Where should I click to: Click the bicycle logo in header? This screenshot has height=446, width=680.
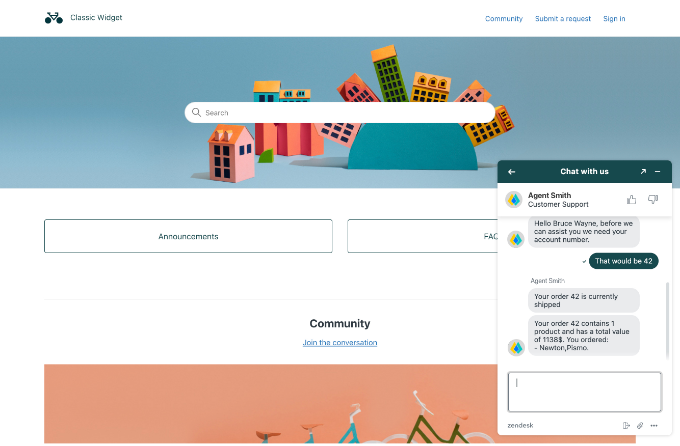[x=54, y=18]
